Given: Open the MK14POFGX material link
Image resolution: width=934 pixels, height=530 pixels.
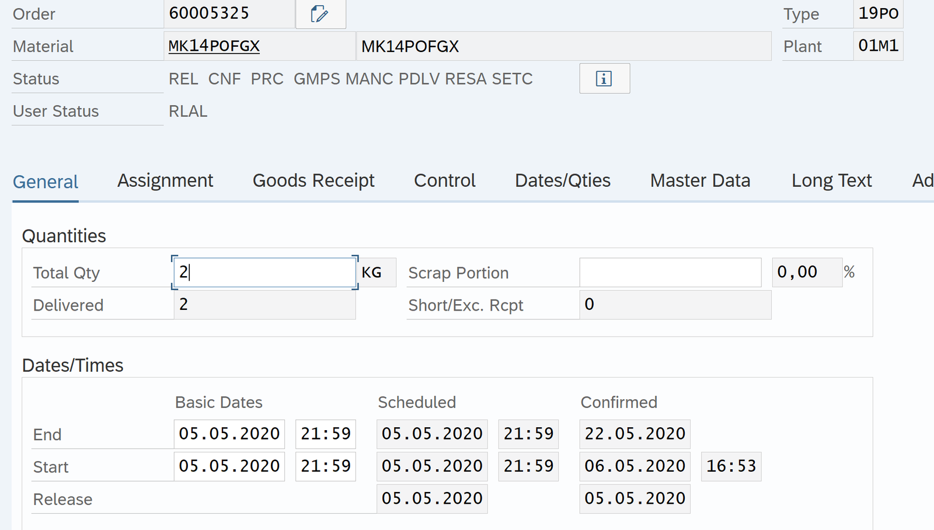Looking at the screenshot, I should tap(214, 46).
